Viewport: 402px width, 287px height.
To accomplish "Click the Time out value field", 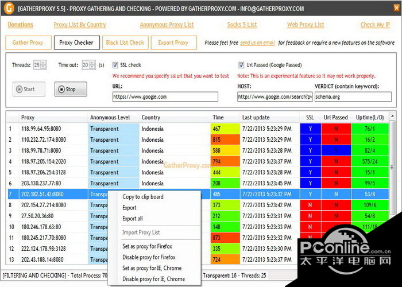I will (x=86, y=65).
